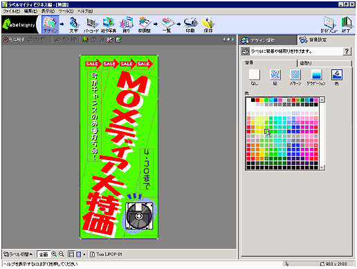The height and width of the screenshot is (269, 357).
Task: Expand the ラベル切替 label switch menu
Action: point(18,254)
